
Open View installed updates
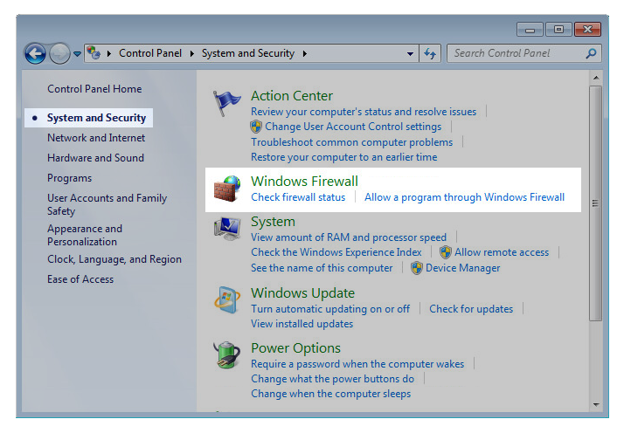(302, 324)
